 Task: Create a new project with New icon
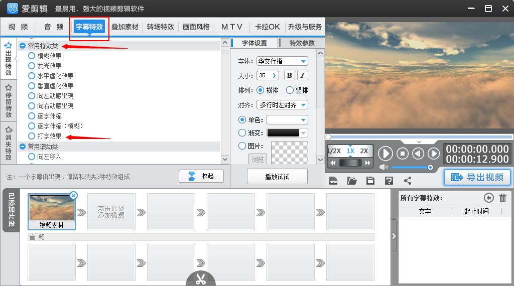[333, 181]
